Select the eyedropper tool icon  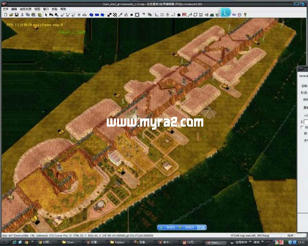click(121, 15)
